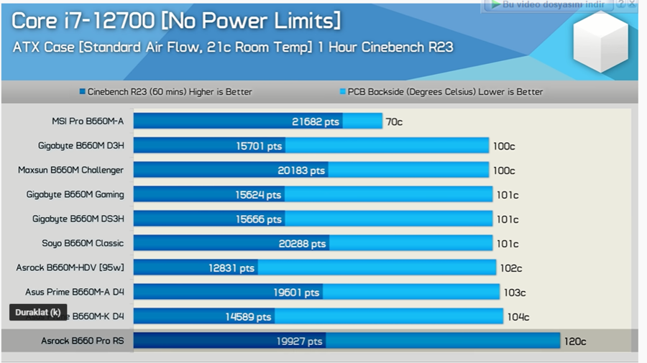Click the 'Asrock B660 Pro RS' label
The image size is (647, 363).
tap(83, 341)
